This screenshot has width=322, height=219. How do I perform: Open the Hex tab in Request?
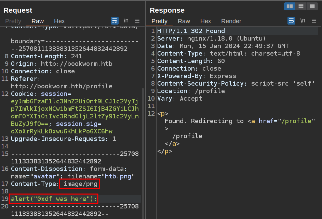tap(59, 21)
